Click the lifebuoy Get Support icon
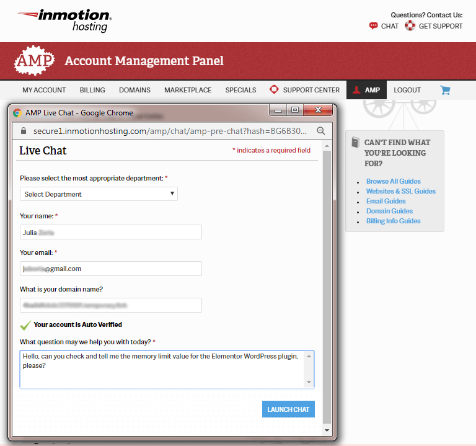 (x=410, y=25)
